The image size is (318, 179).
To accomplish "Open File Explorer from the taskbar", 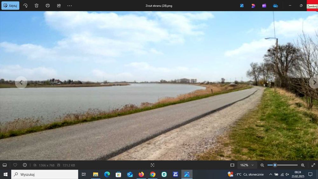I will click(x=95, y=174).
